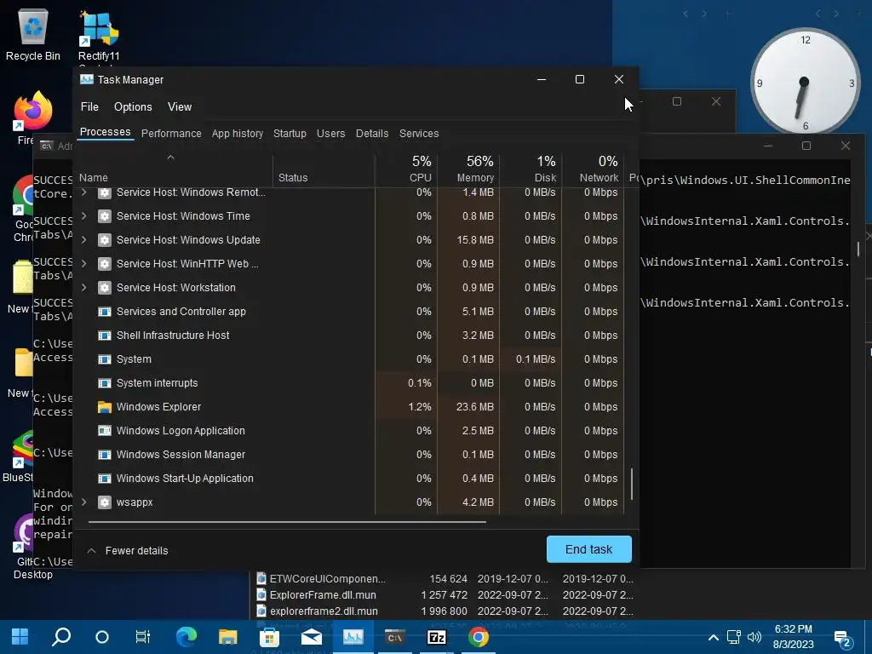Click the taskbar clock showing 6:32 PM
The height and width of the screenshot is (654, 872).
[793, 637]
